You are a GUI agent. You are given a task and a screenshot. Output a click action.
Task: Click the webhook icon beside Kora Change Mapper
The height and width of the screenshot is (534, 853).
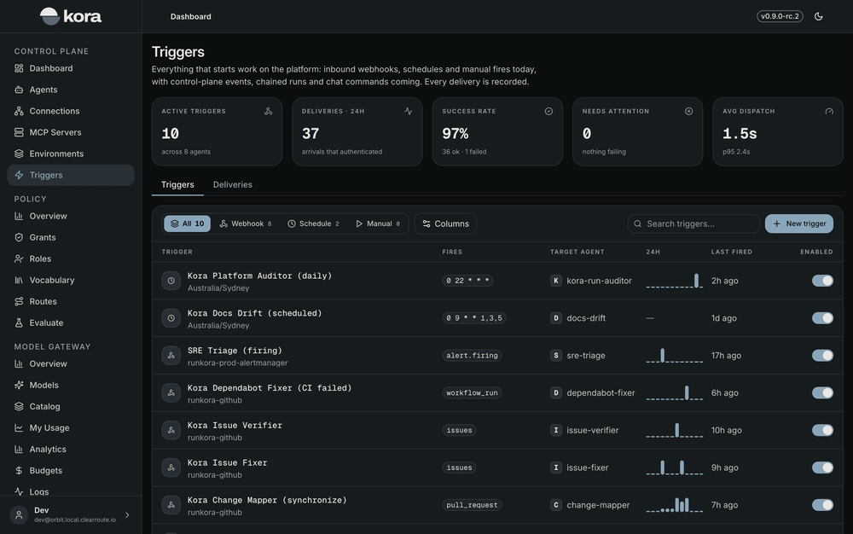tap(171, 505)
